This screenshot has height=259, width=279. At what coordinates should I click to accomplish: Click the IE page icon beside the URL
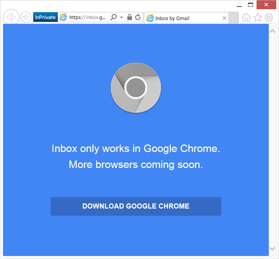[x=63, y=17]
